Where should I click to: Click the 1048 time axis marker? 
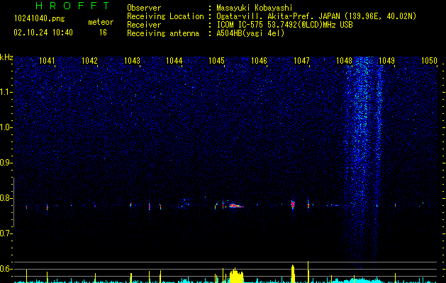coord(344,61)
